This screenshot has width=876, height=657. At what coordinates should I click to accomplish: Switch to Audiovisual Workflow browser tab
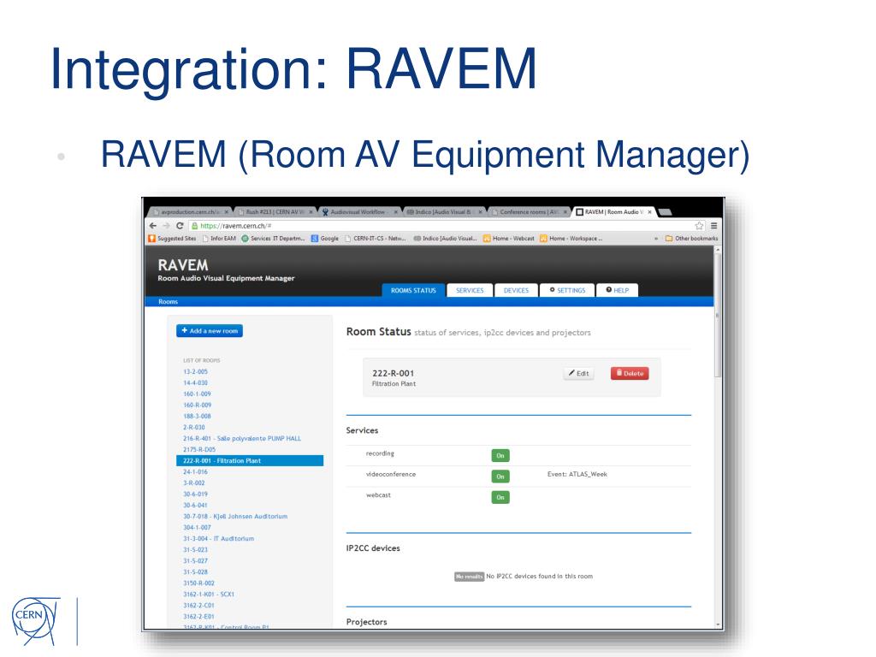(x=358, y=212)
